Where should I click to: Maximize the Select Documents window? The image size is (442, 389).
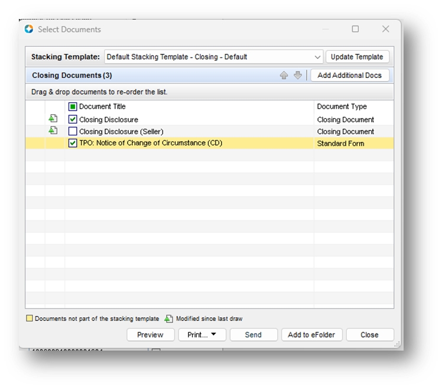point(355,29)
